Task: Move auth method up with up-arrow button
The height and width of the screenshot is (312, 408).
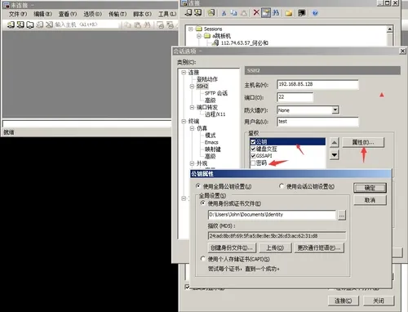Action: tap(335, 142)
